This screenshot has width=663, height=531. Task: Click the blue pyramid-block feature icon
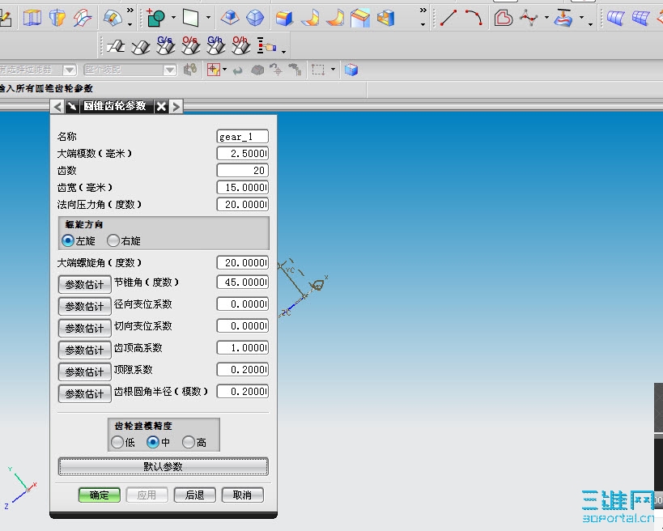(230, 18)
